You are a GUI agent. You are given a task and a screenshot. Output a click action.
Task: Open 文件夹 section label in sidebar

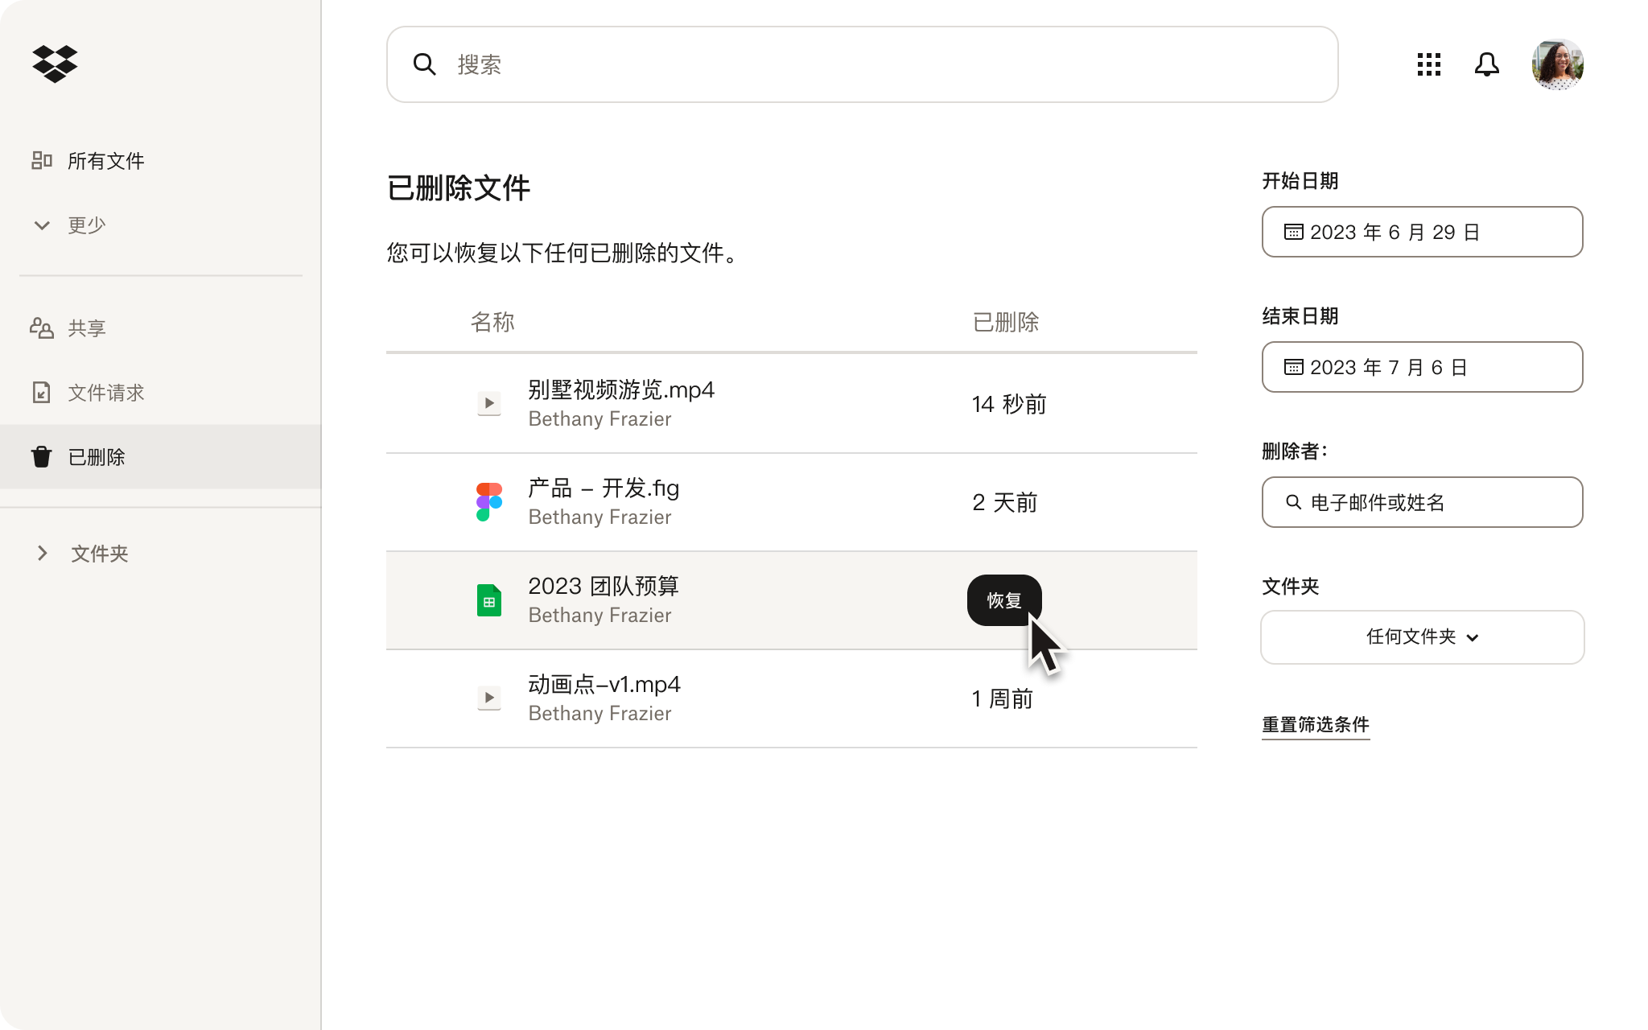(x=100, y=554)
